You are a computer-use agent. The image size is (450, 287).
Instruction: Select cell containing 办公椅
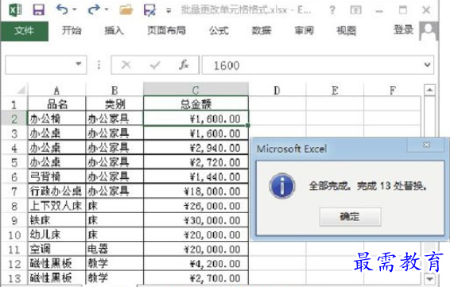[56, 118]
